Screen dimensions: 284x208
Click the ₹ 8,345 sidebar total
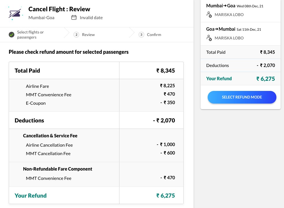pos(267,52)
